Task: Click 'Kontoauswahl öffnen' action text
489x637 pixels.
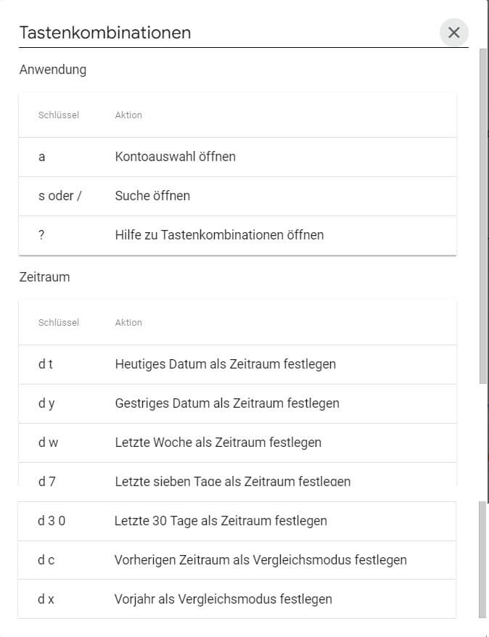Action: pyautogui.click(x=174, y=157)
